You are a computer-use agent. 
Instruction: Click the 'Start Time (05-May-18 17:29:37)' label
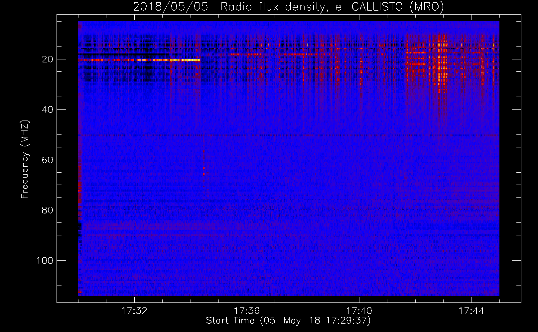(x=288, y=321)
